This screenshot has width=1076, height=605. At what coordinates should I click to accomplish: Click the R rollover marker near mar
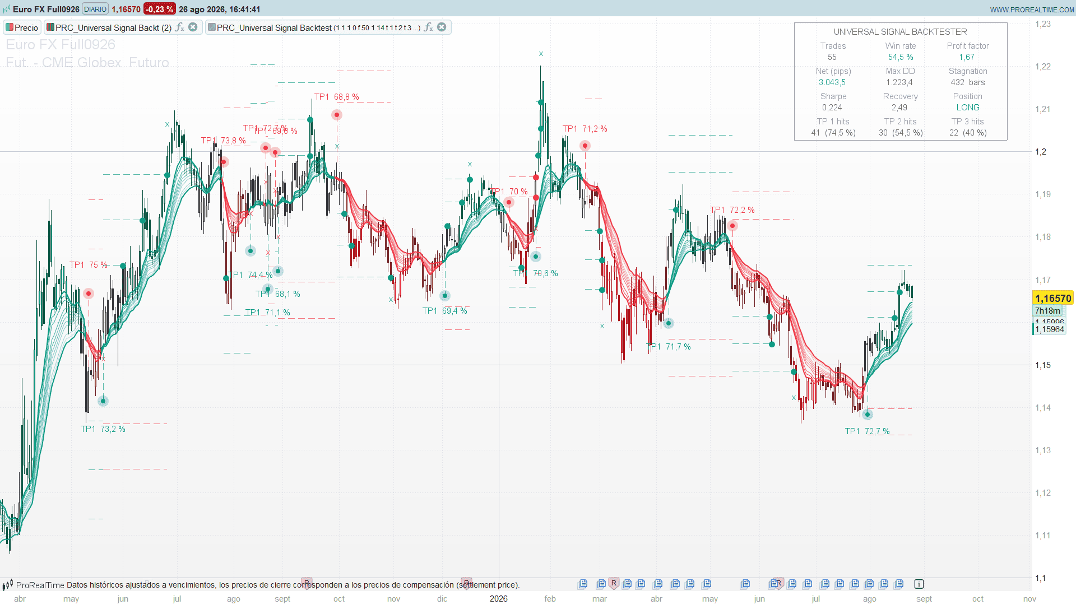(614, 583)
